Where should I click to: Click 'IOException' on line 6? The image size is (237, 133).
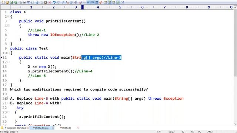(x=63, y=35)
